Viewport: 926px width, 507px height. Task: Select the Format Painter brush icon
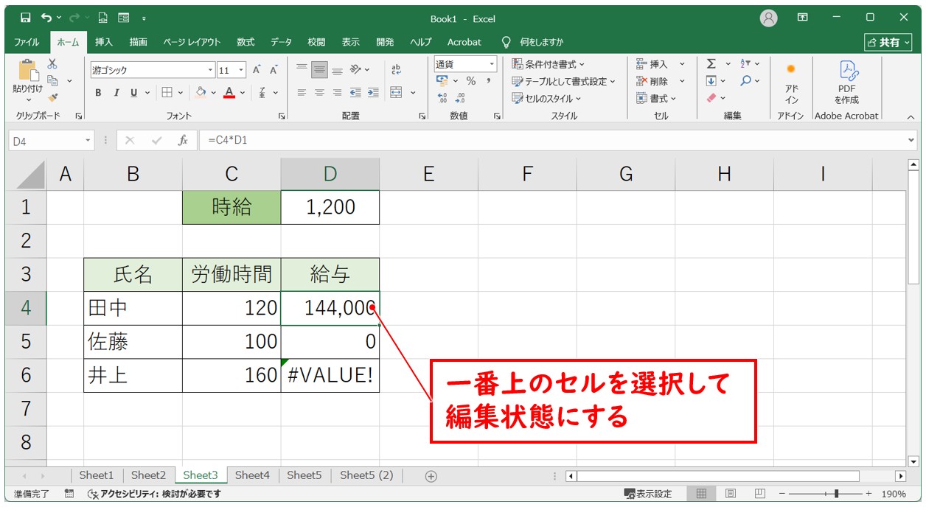tap(52, 97)
